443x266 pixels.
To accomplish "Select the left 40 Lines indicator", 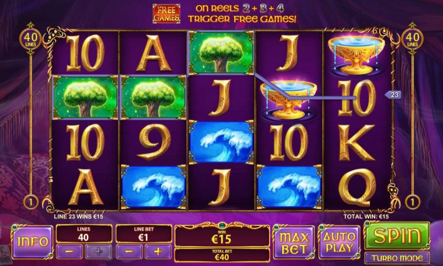I will click(x=31, y=39).
